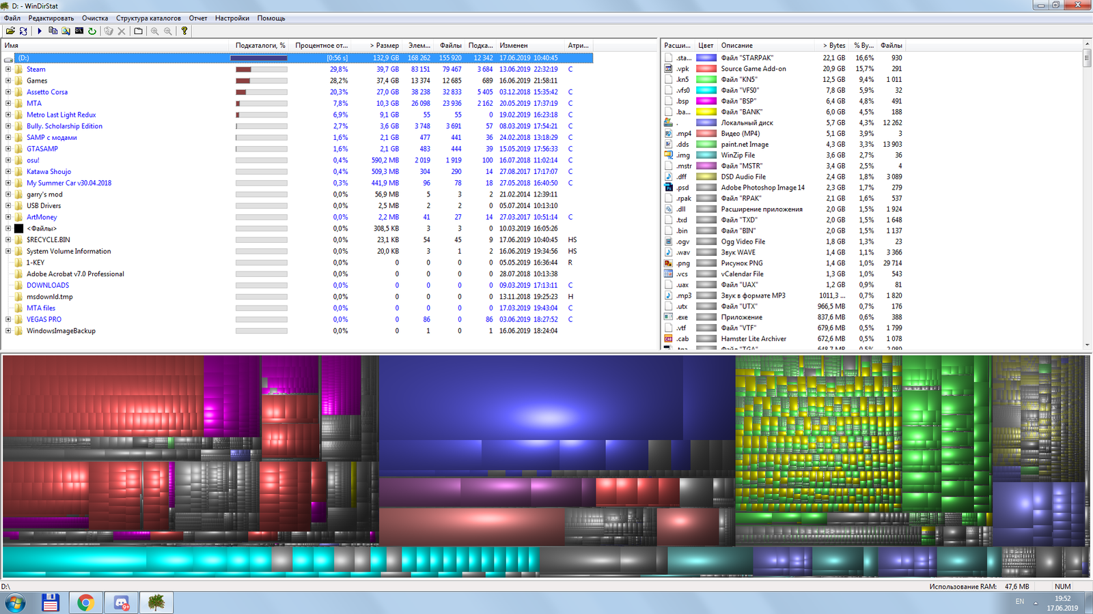1093x614 pixels.
Task: Select the Adobe Acrobat v7.0 Professional row
Action: pos(297,274)
